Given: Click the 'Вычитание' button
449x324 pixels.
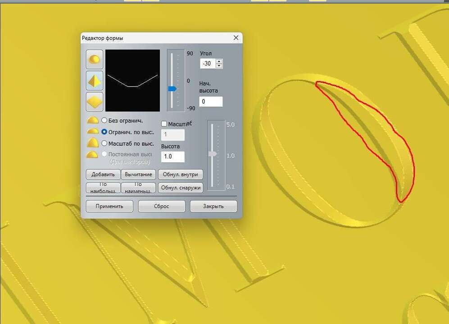Looking at the screenshot, I should pos(138,174).
